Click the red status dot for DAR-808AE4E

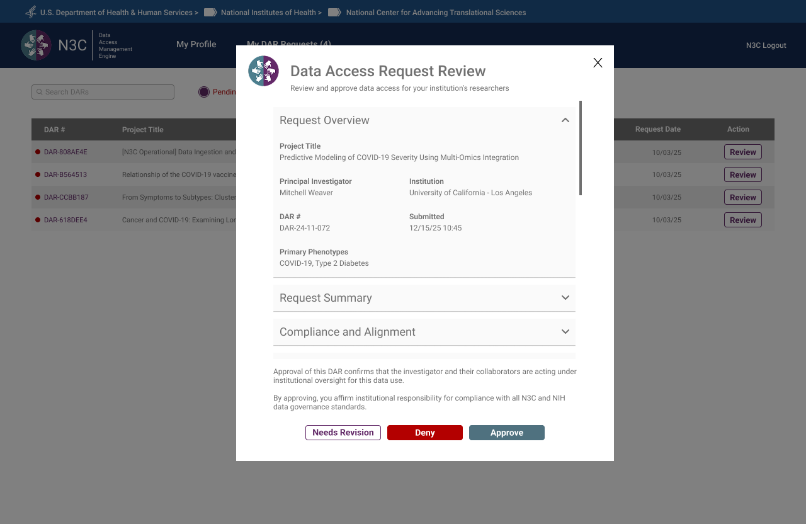click(x=38, y=152)
